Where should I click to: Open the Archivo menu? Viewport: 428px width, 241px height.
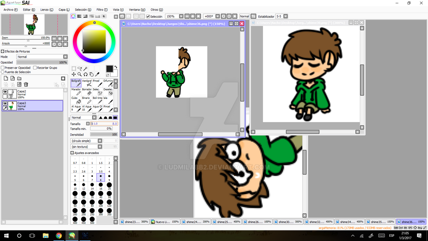click(x=10, y=10)
